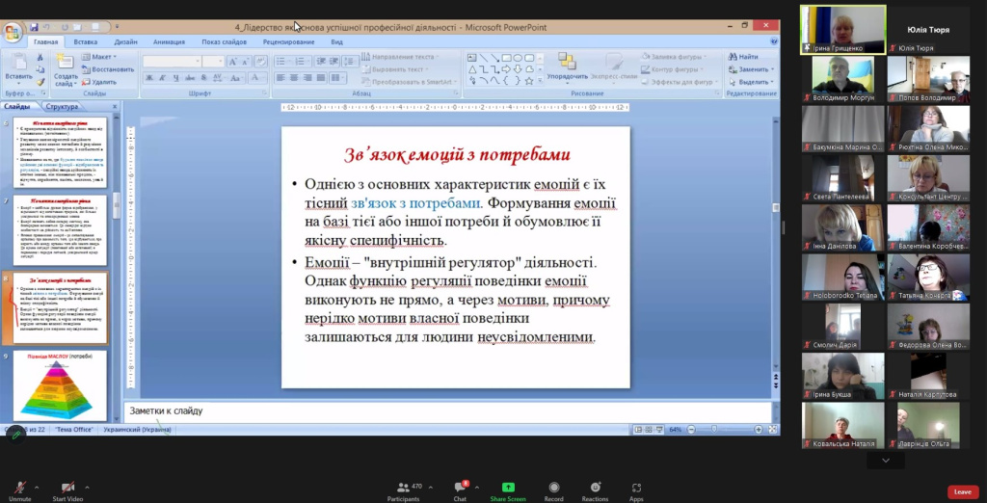
Task: Copy selection using the ribbon copy icon
Action: (x=40, y=70)
